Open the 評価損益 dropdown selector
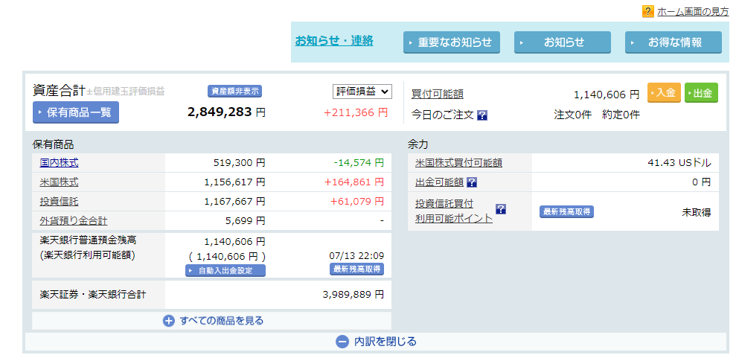Image resolution: width=739 pixels, height=358 pixels. tap(362, 92)
